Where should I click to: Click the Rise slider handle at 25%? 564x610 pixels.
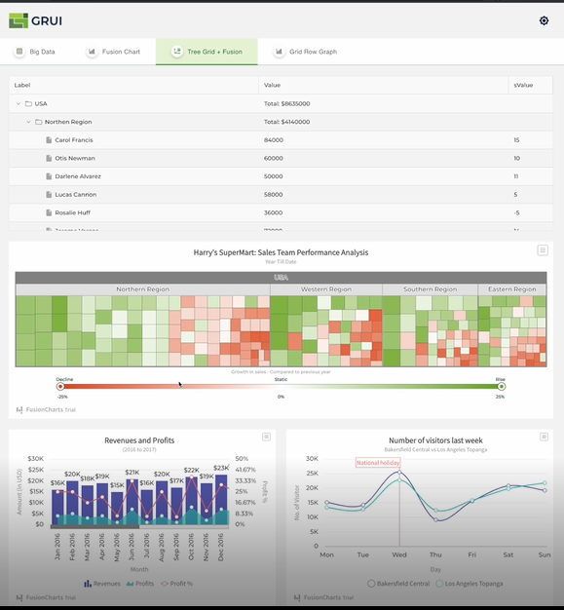point(502,386)
